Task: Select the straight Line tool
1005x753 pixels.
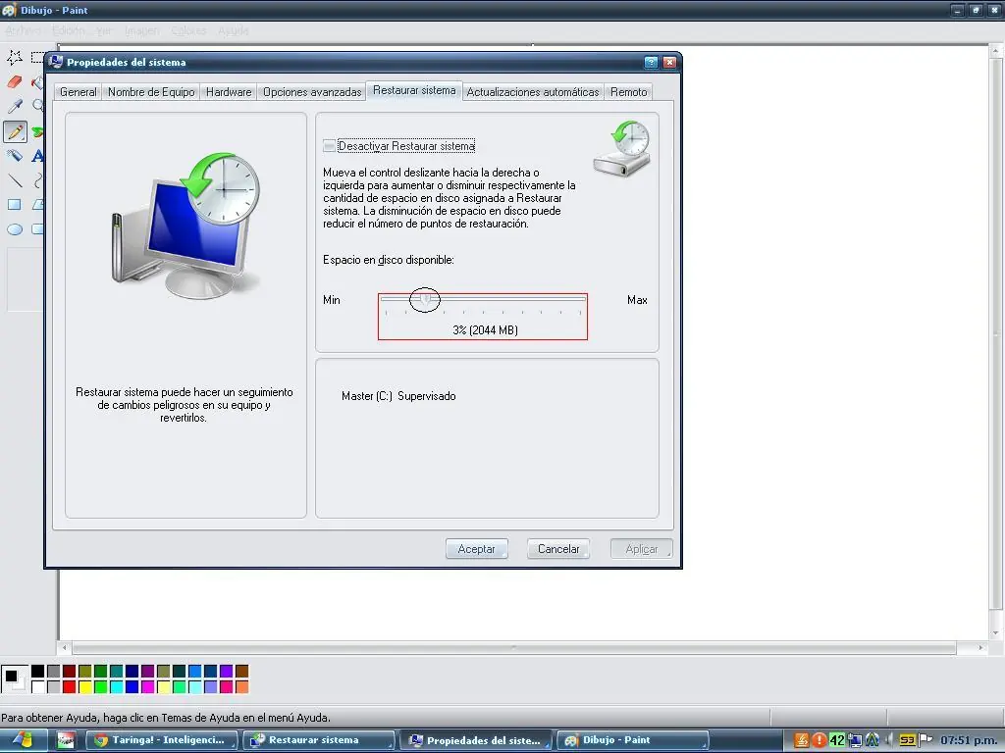Action: click(15, 180)
